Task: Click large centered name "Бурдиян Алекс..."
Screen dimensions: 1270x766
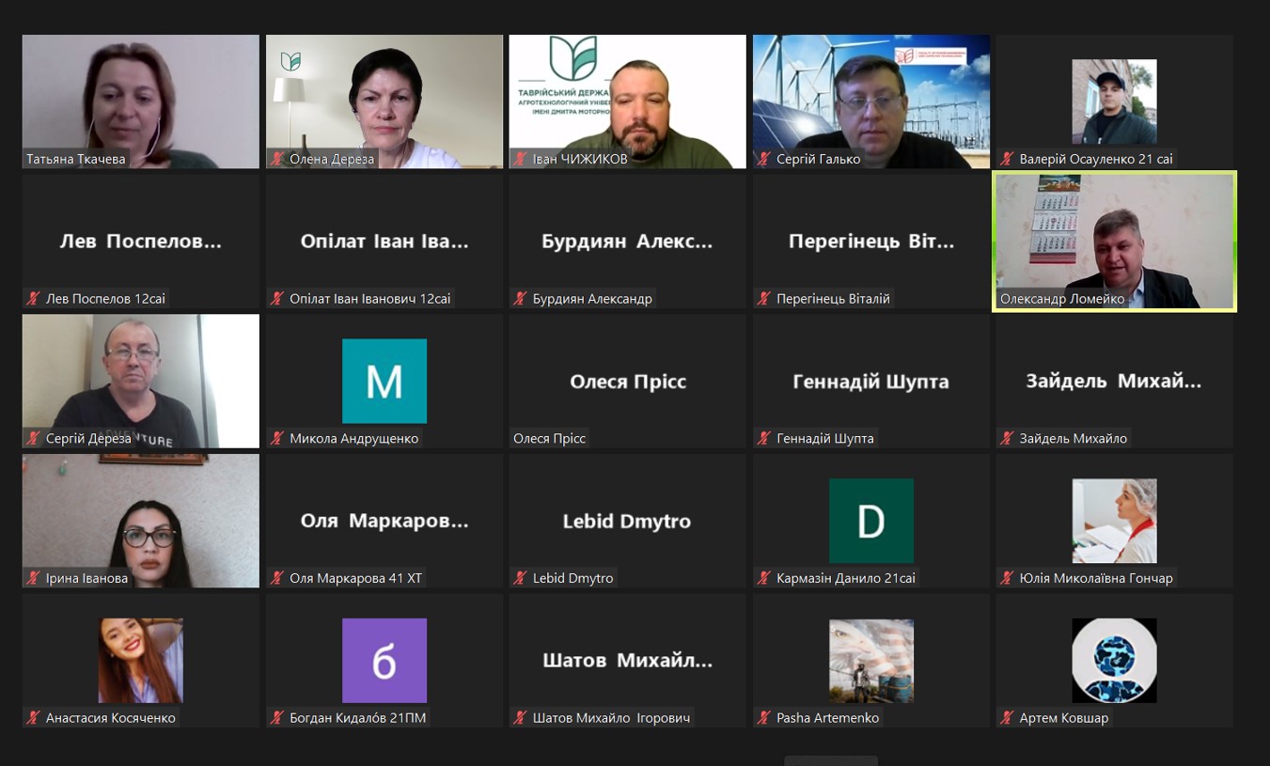Action: (628, 242)
